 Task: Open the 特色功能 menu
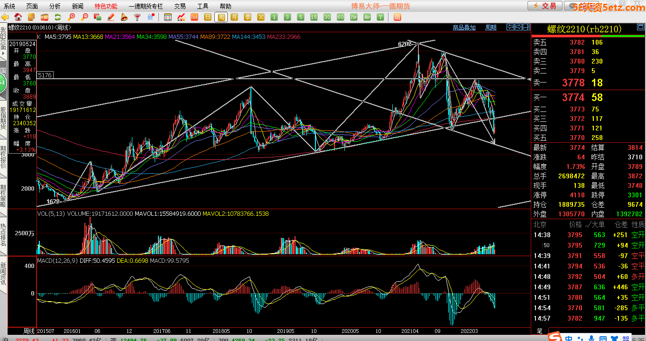106,6
